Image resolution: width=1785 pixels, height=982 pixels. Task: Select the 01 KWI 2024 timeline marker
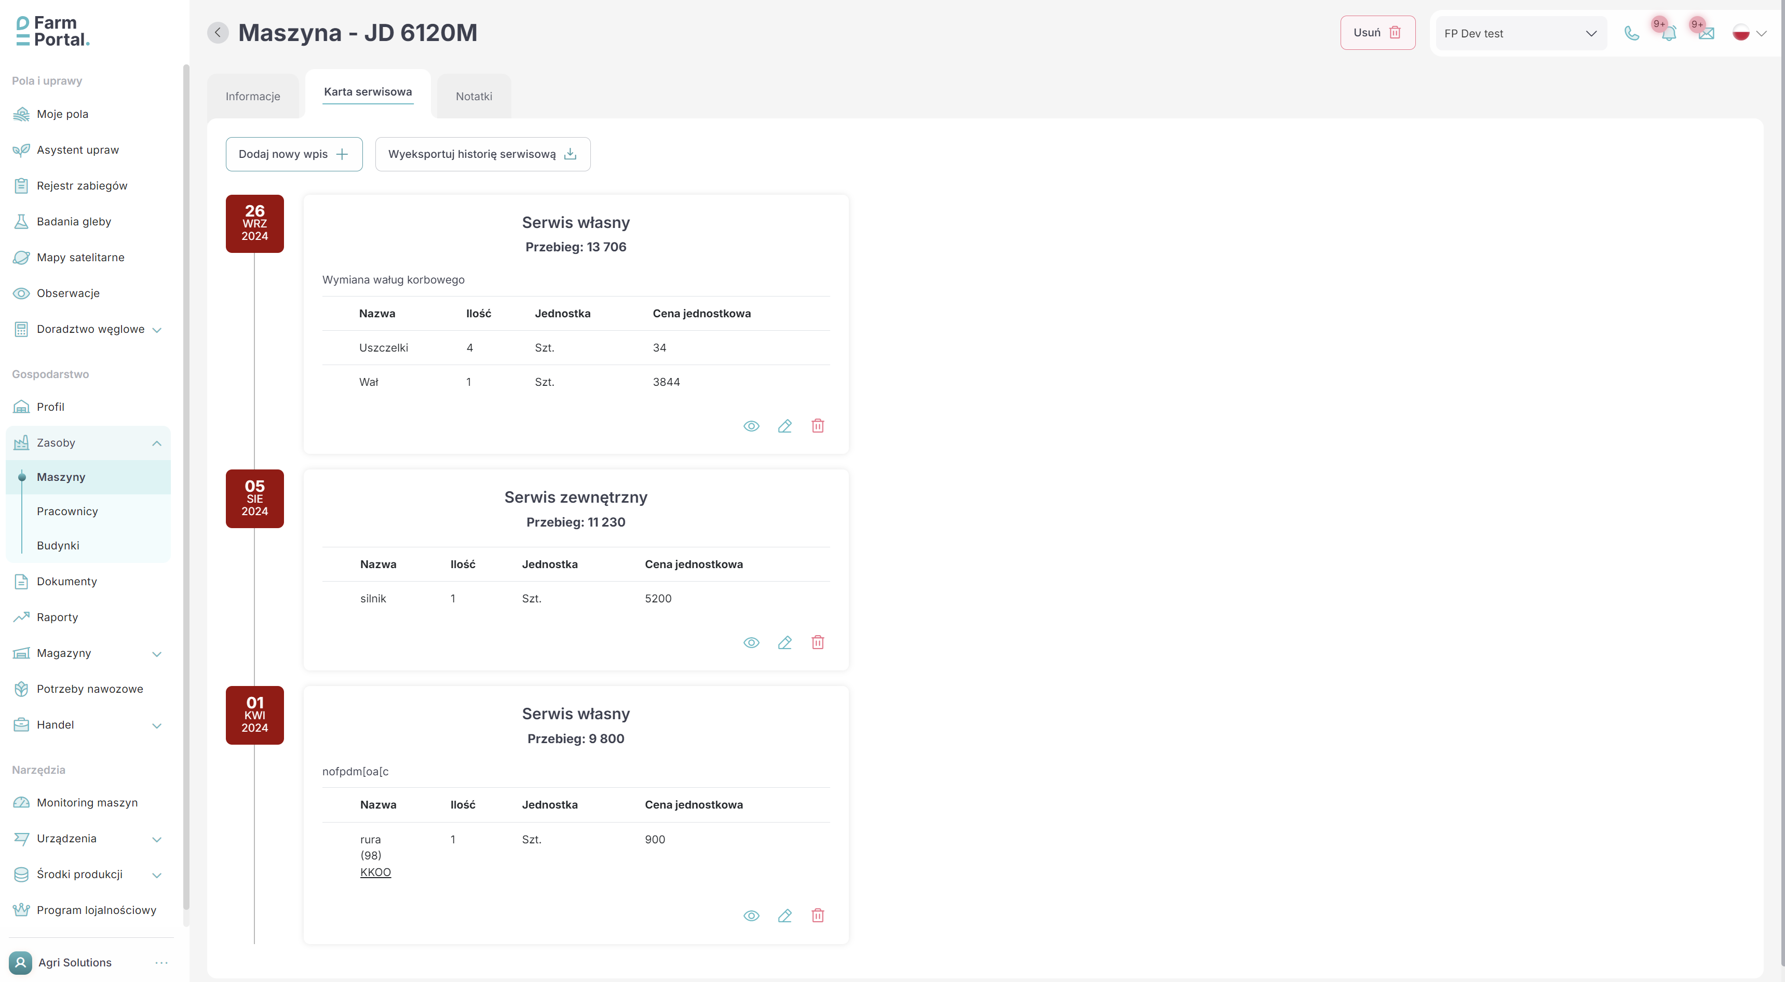click(254, 715)
